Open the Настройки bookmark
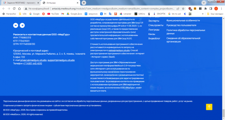Screen dimensions: 225x120 coord(9,14)
